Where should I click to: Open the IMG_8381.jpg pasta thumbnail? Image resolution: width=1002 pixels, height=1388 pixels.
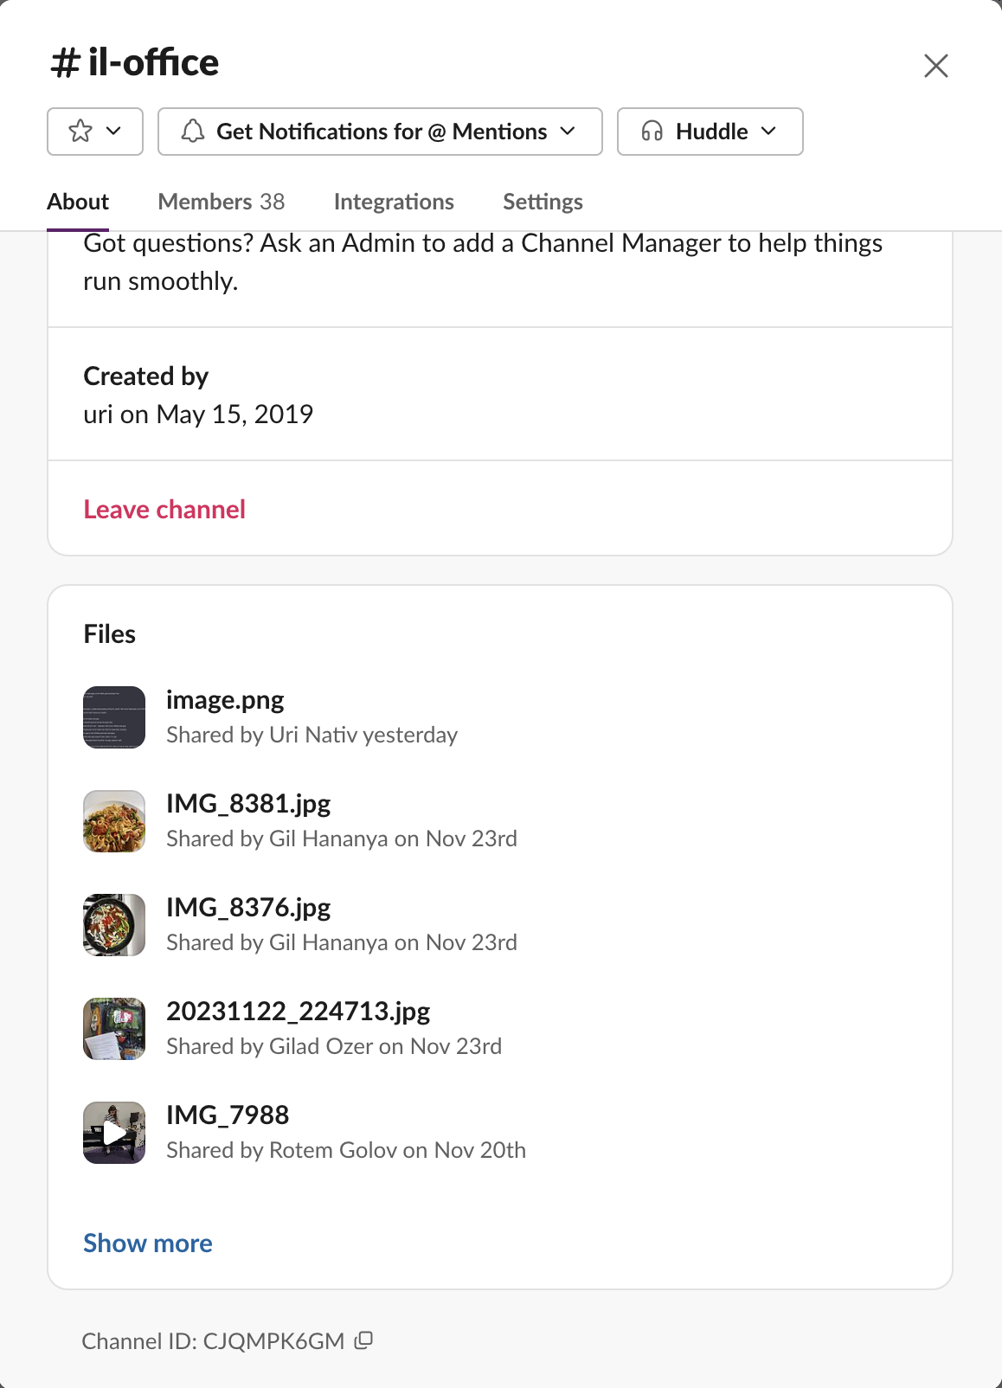click(114, 821)
